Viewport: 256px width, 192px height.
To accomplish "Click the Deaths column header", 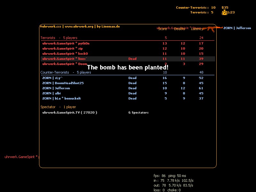I will [179, 29].
